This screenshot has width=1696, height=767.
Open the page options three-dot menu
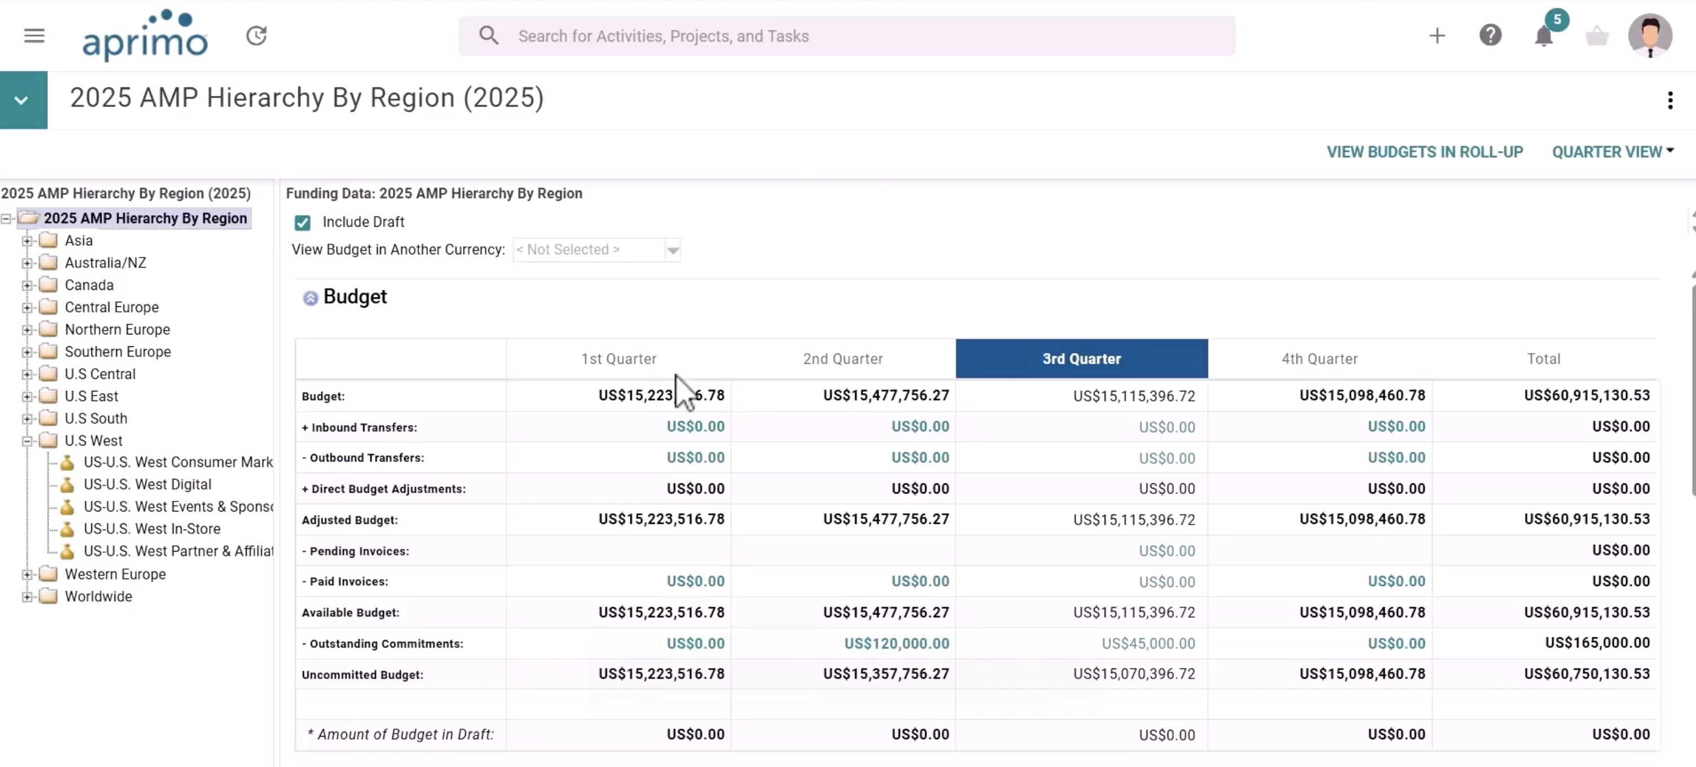coord(1669,100)
